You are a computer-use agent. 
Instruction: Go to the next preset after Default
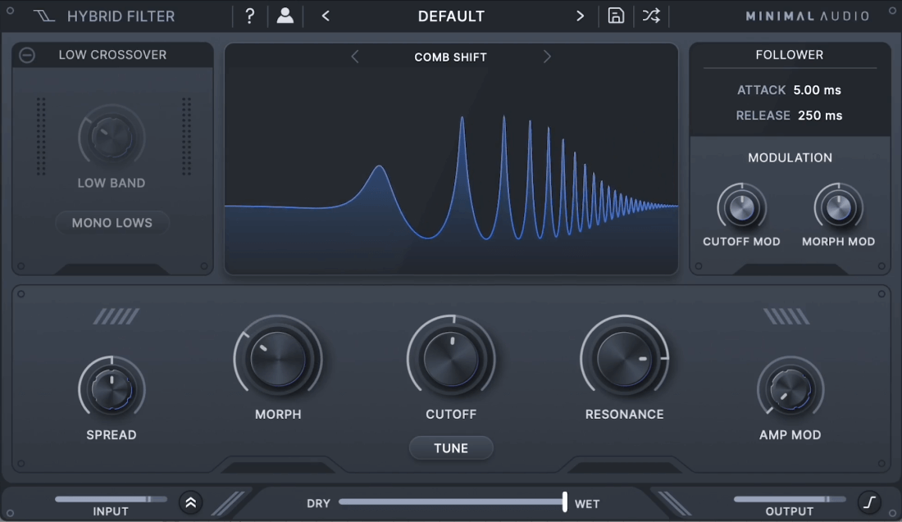(580, 16)
